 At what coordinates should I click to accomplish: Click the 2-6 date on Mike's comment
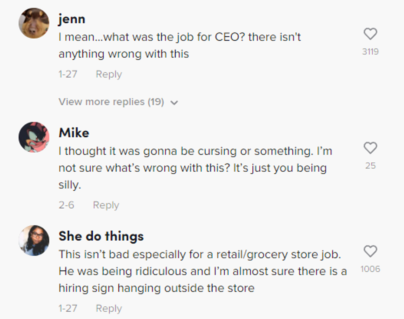(66, 205)
